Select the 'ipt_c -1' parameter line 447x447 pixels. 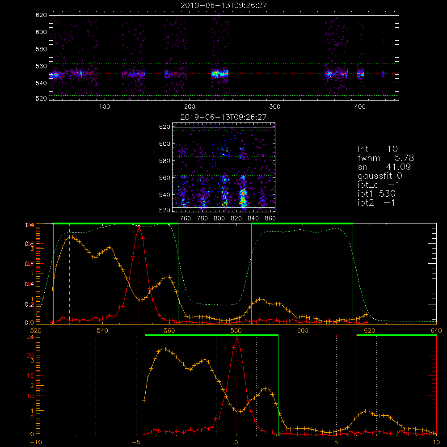pyautogui.click(x=379, y=185)
